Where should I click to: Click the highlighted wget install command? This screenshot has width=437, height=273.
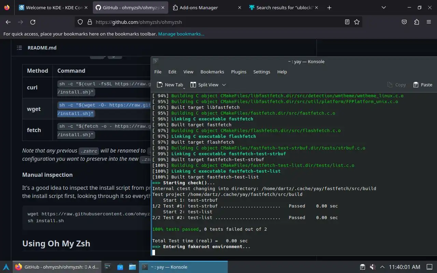tap(104, 109)
